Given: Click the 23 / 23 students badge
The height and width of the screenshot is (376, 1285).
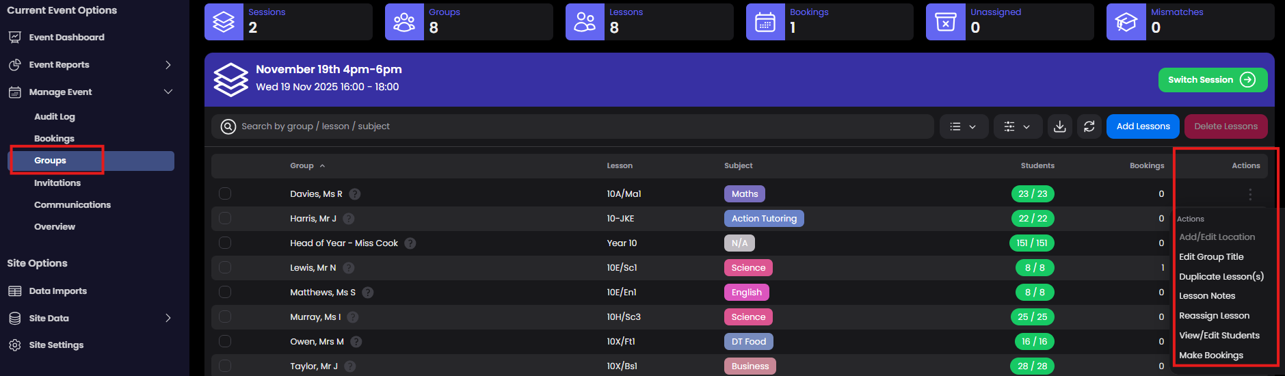Looking at the screenshot, I should coord(1033,194).
